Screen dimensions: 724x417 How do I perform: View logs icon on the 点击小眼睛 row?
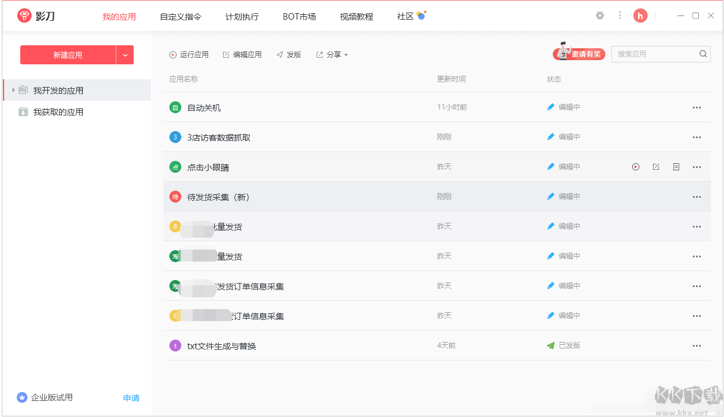(x=676, y=167)
